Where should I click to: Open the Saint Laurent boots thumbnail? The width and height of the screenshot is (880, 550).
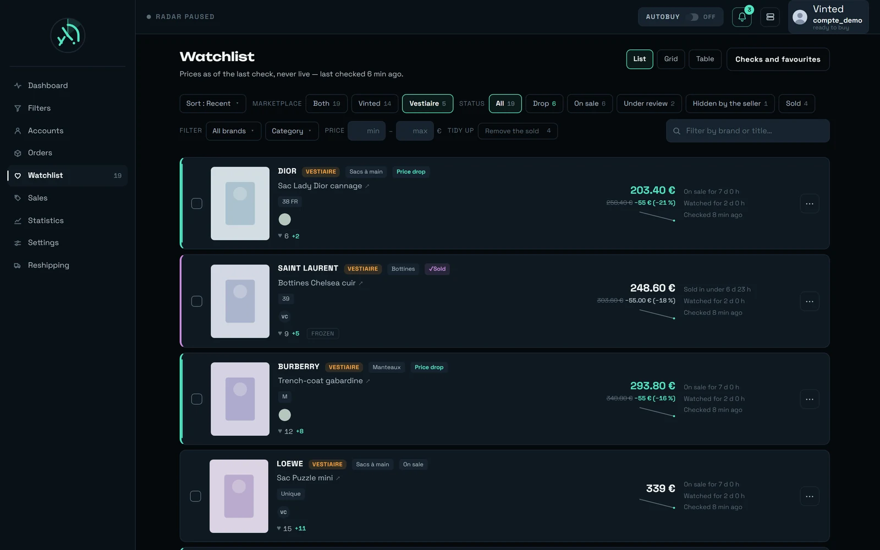[240, 301]
